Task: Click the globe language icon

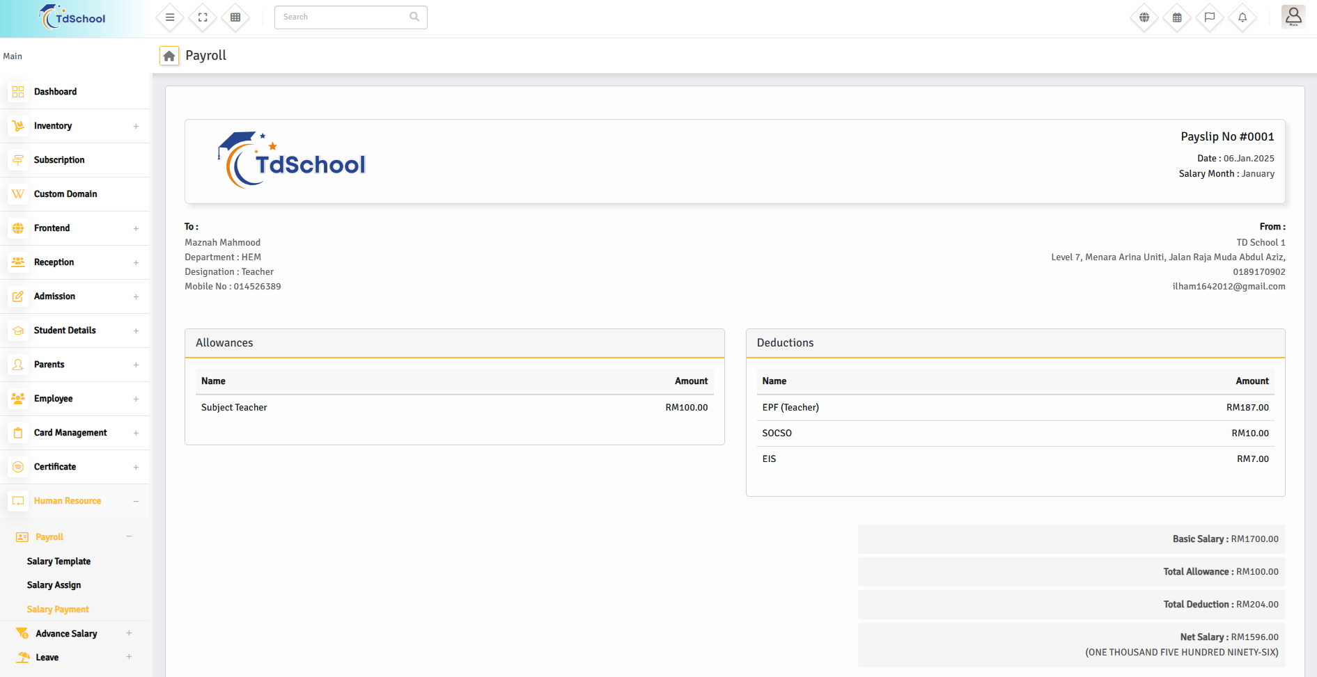Action: 1144,17
